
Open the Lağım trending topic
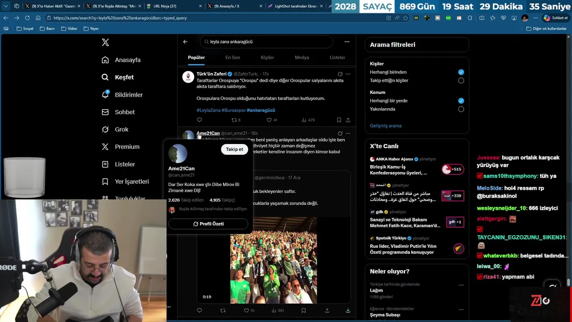(376, 290)
